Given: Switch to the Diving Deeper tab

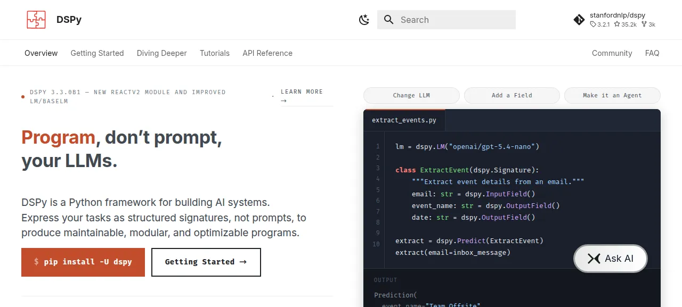Looking at the screenshot, I should click(161, 53).
